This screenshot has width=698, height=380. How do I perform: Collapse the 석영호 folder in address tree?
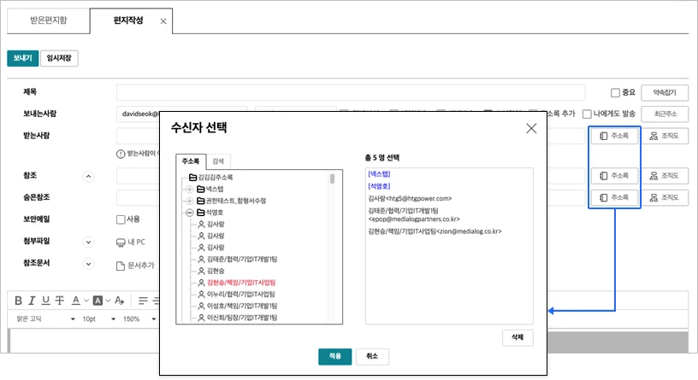[x=190, y=212]
